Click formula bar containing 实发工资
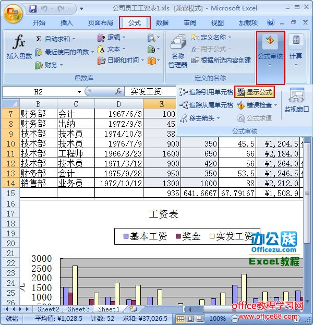Viewport: 313px width, 325px height. coord(150,92)
